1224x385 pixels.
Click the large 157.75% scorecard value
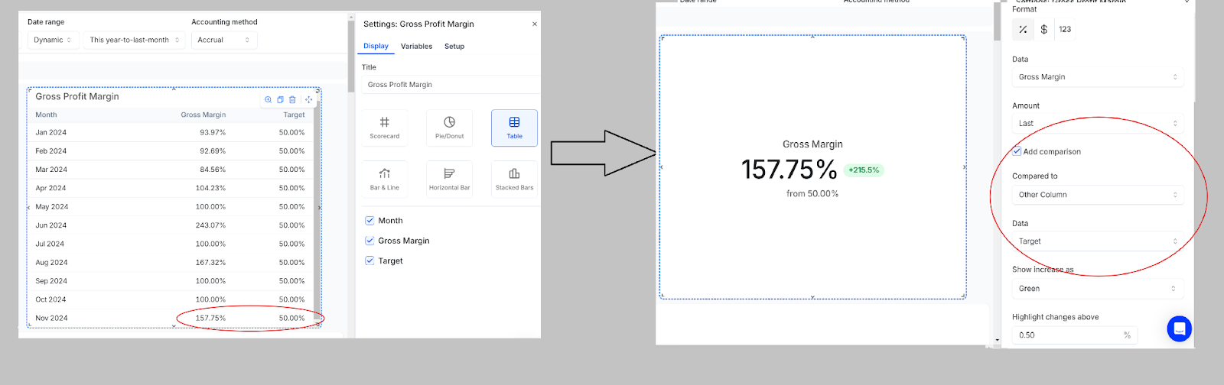(789, 170)
